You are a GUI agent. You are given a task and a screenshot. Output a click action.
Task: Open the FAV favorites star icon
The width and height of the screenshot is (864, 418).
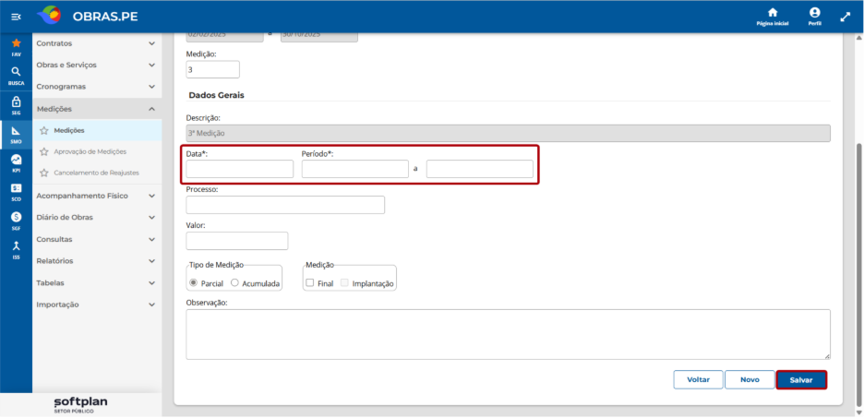pos(16,47)
